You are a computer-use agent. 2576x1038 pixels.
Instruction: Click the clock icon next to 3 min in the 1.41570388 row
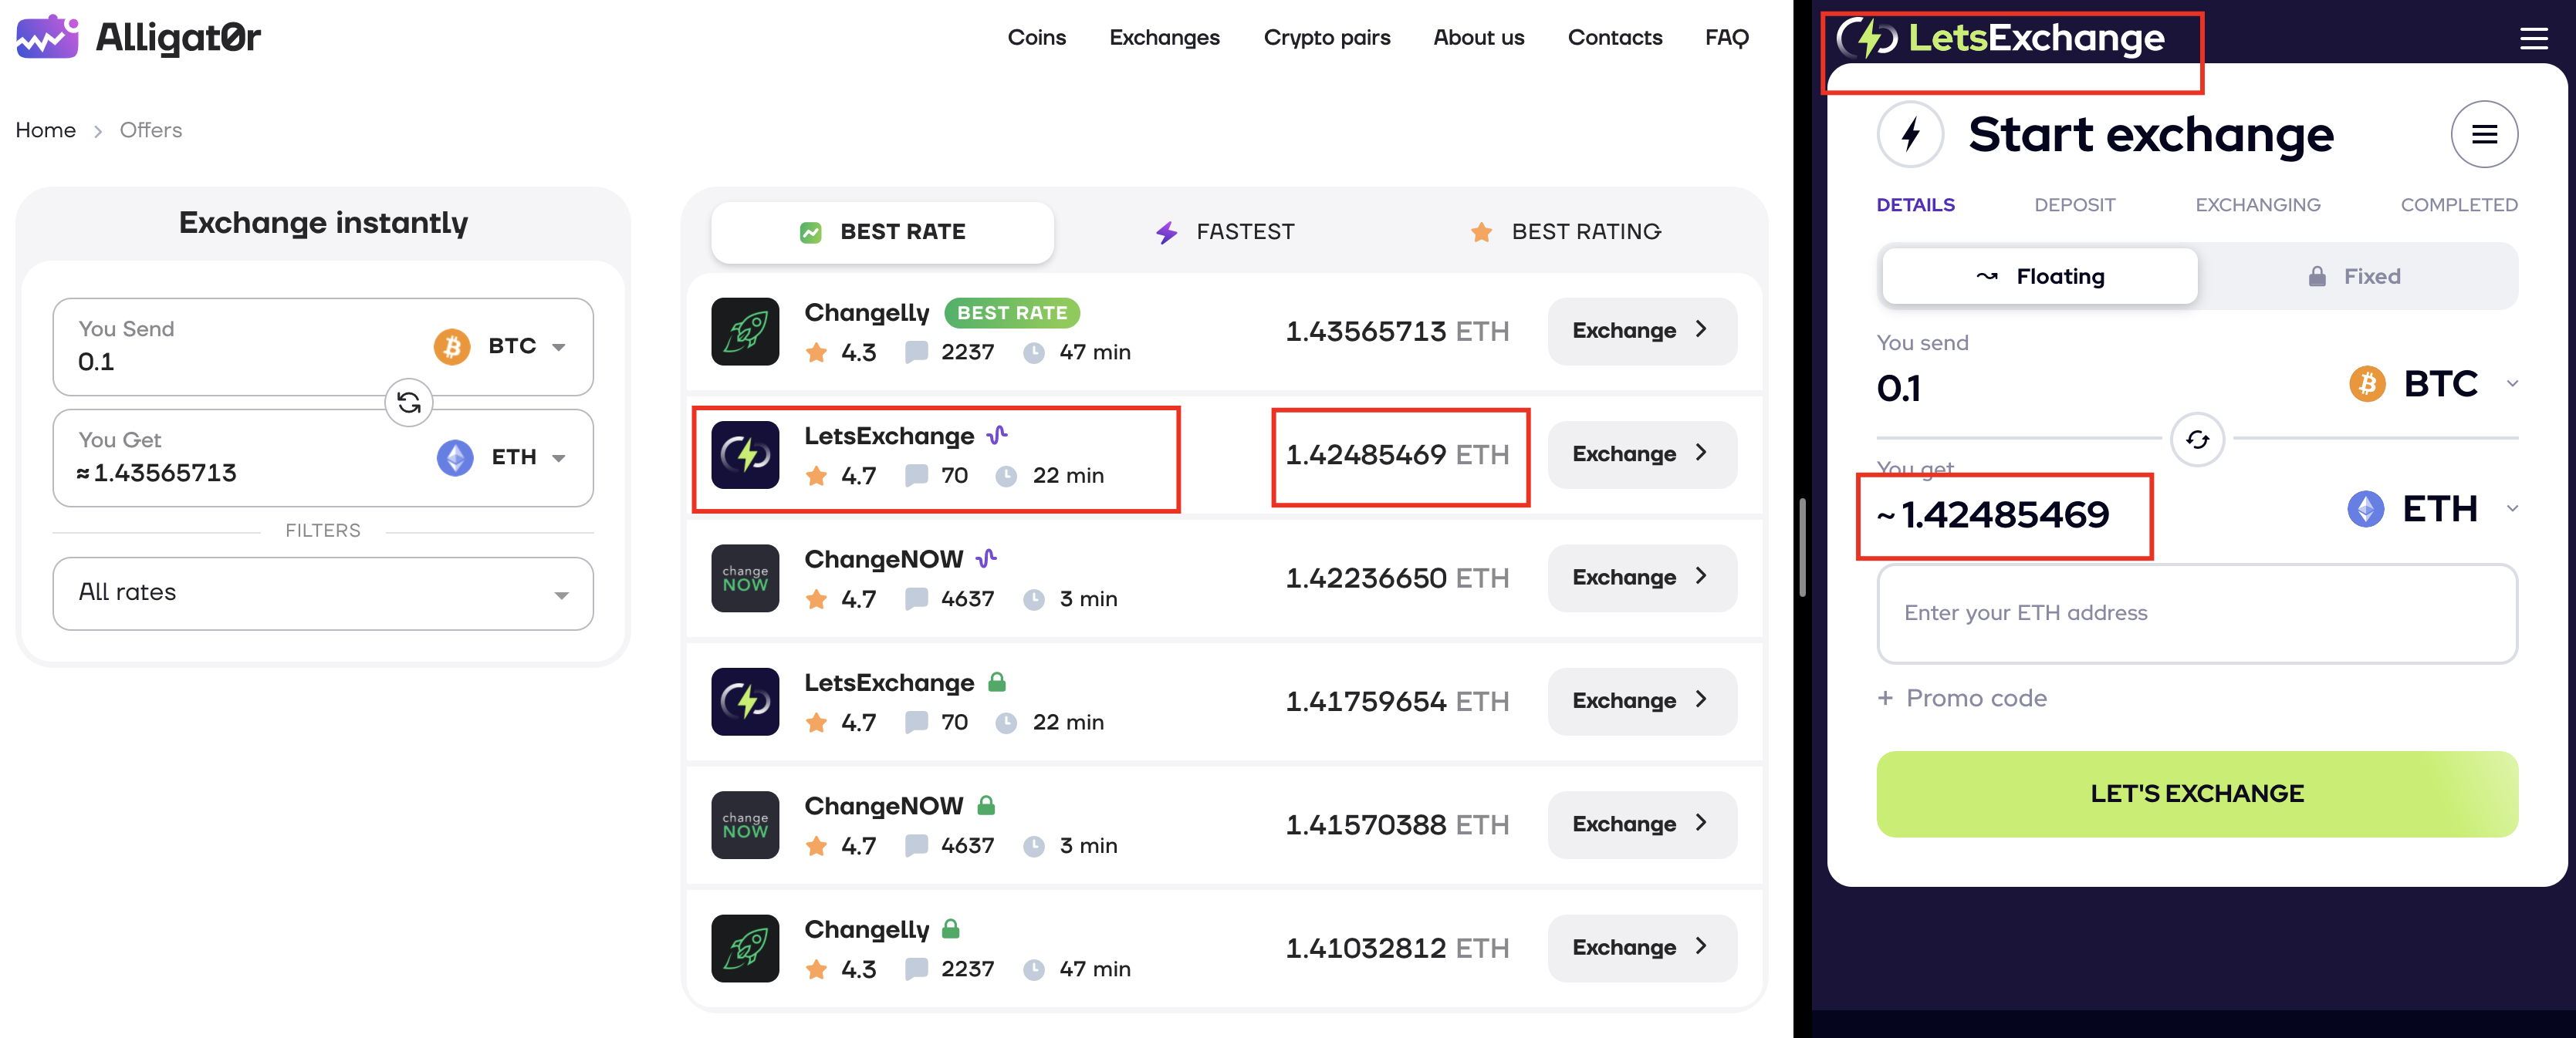tap(1034, 846)
